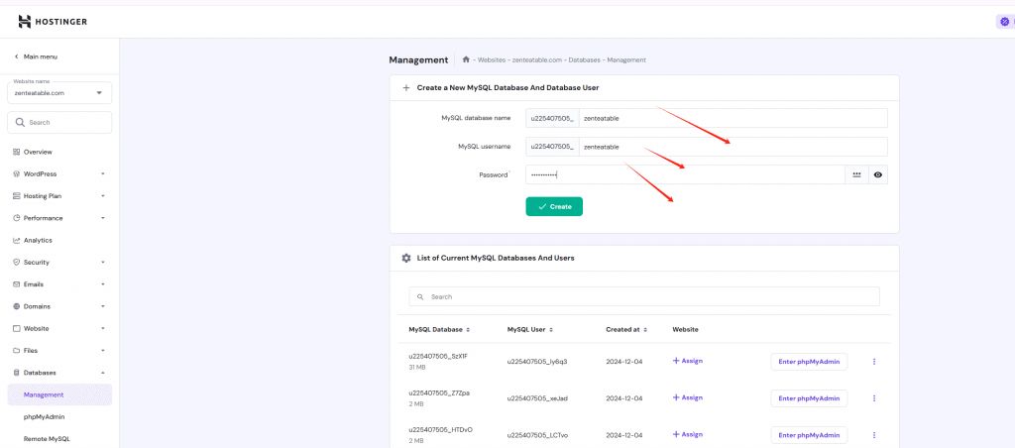Viewport: 1015px width, 448px height.
Task: Click the home icon in breadcrumb
Action: [466, 59]
